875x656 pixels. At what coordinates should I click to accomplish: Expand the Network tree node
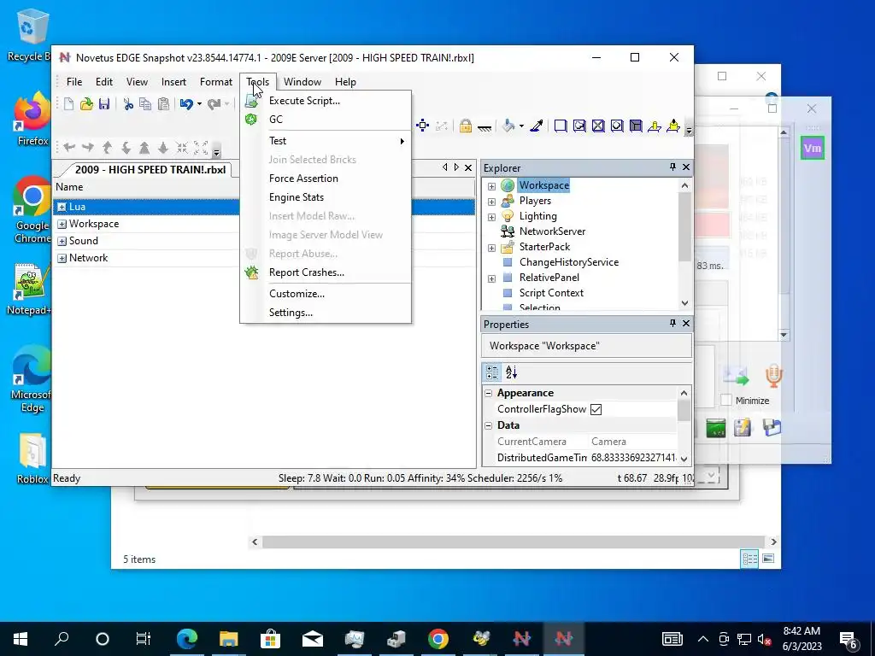(x=62, y=258)
